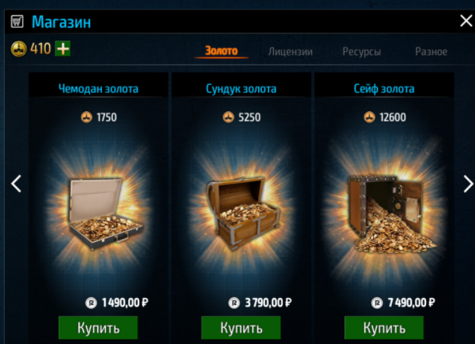This screenshot has height=344, width=475.
Task: Buy the Сейф золота pack
Action: click(x=384, y=328)
